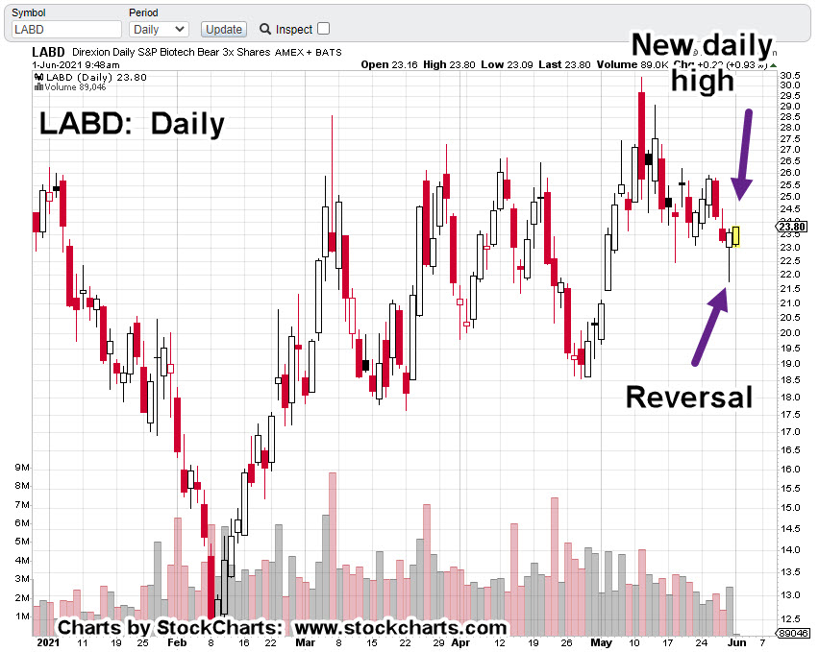The image size is (819, 652).
Task: Enable the Inspect checkbox
Action: point(323,29)
